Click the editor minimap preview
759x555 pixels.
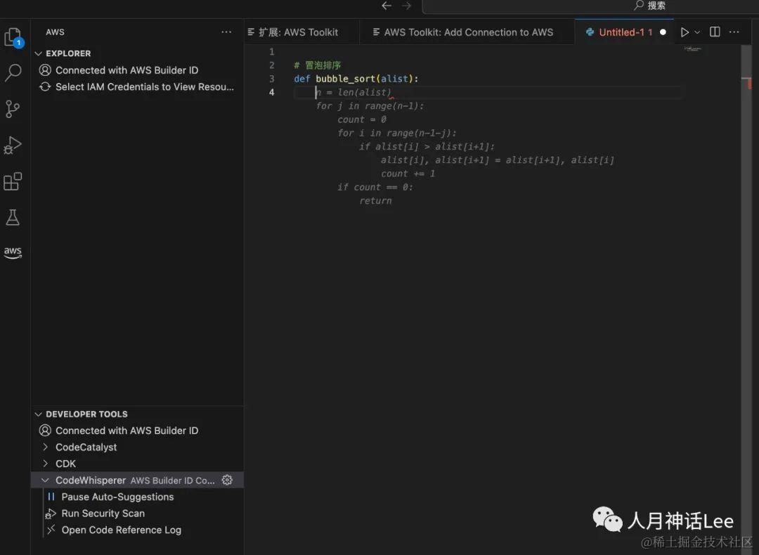(693, 49)
